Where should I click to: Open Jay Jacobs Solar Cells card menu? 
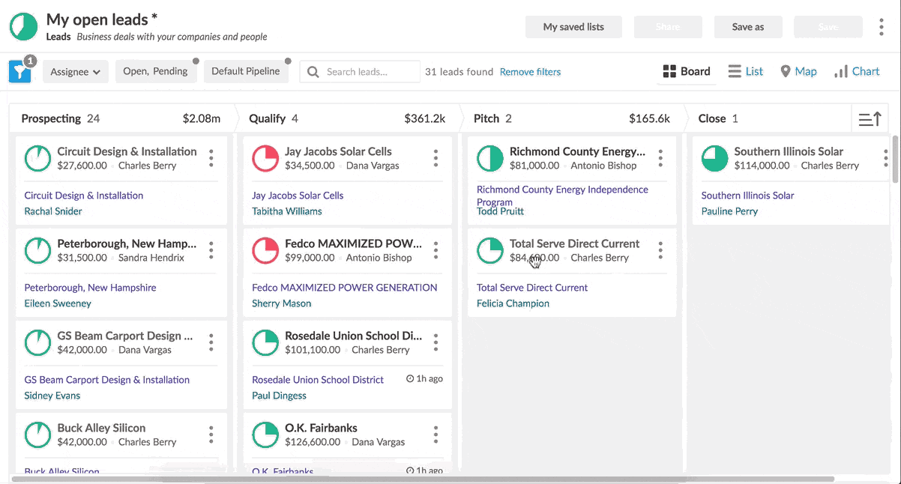[436, 158]
